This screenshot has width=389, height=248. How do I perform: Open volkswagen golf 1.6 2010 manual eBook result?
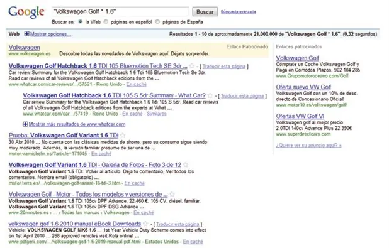[x=75, y=224]
